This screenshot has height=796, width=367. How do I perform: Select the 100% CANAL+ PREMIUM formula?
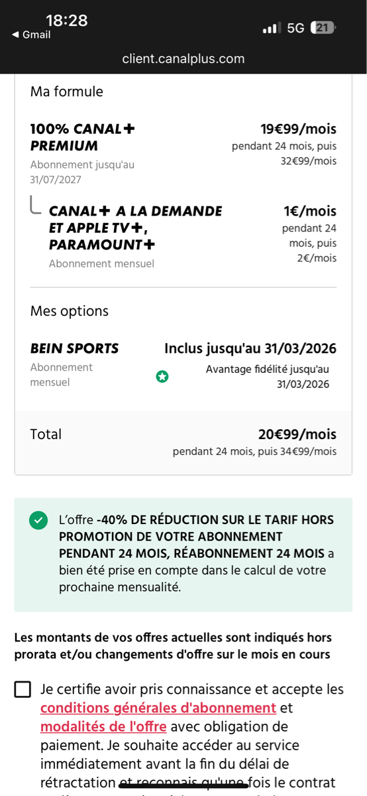(83, 137)
